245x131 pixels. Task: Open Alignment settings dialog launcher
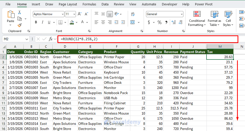142,31
